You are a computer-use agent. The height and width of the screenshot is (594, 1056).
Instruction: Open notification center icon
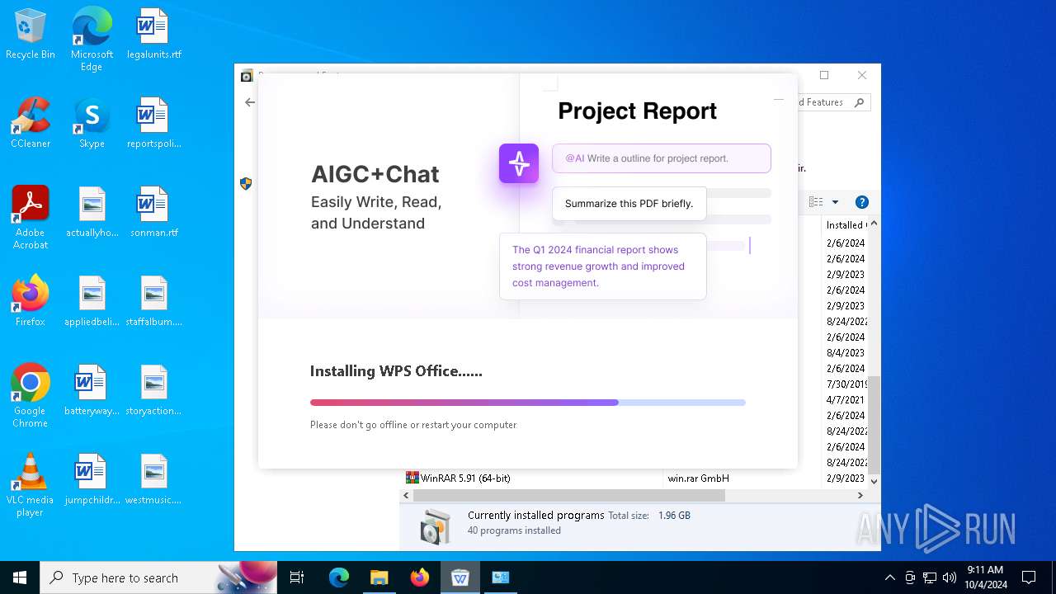pyautogui.click(x=1029, y=577)
